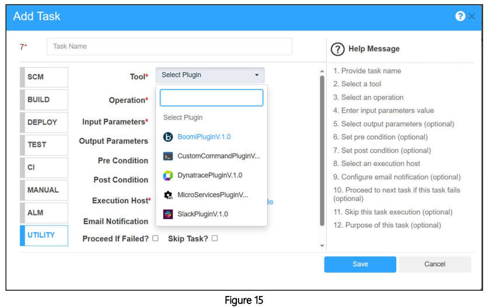This screenshot has height=307, width=486.
Task: Switch to the SCM tab
Action: (x=45, y=77)
